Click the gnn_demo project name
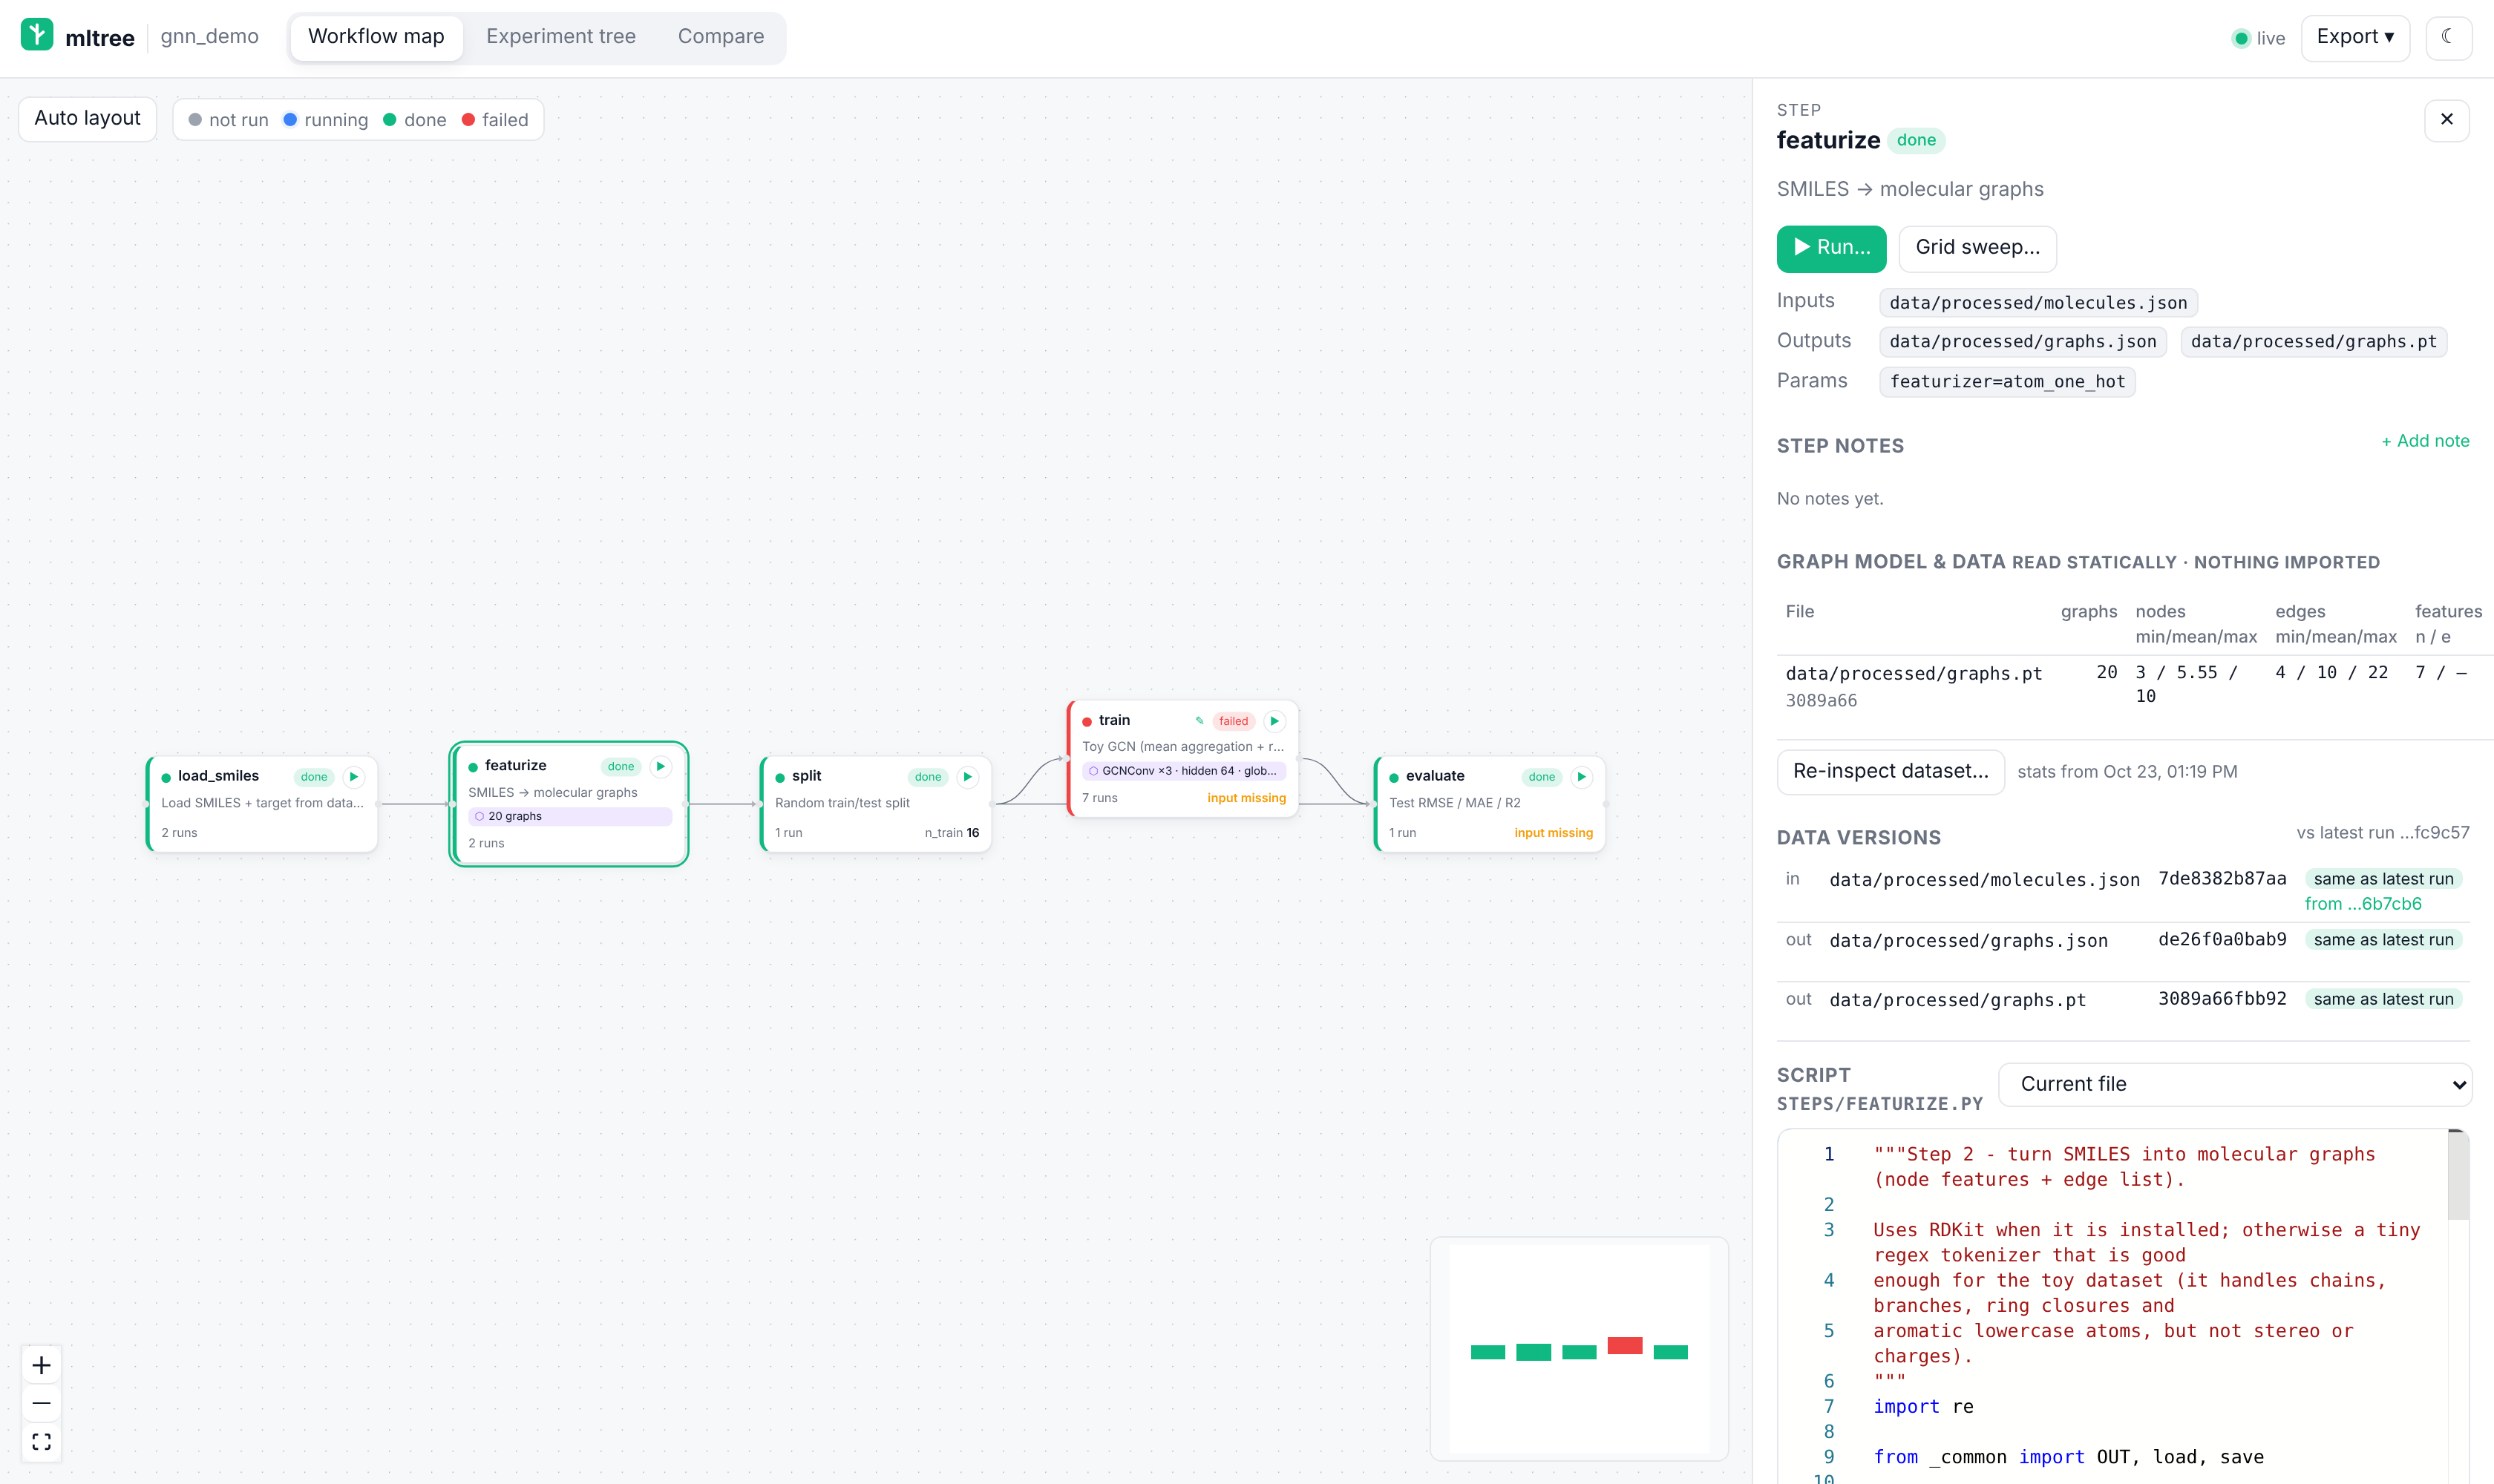 [209, 36]
